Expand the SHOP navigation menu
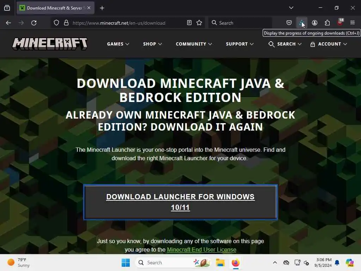 [x=152, y=44]
